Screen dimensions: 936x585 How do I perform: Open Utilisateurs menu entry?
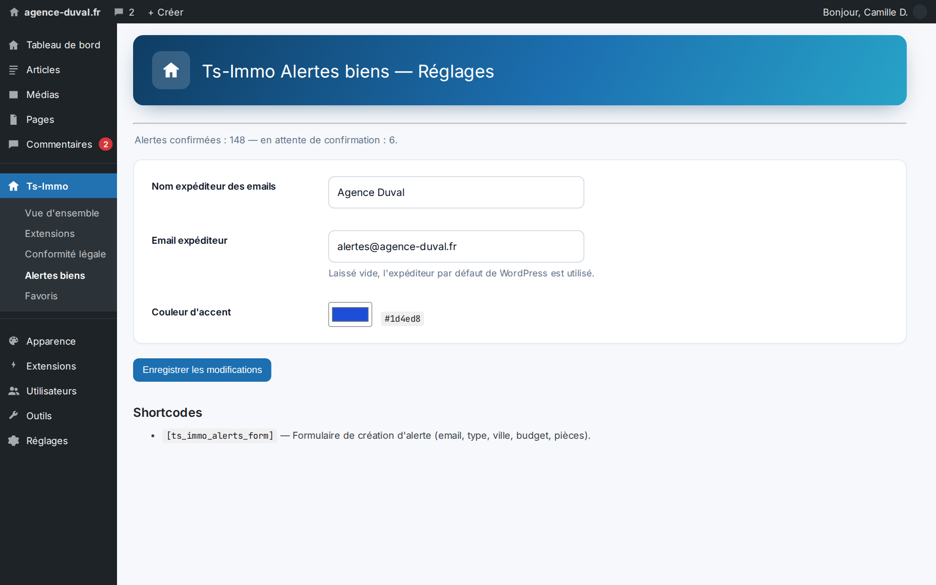click(58, 391)
